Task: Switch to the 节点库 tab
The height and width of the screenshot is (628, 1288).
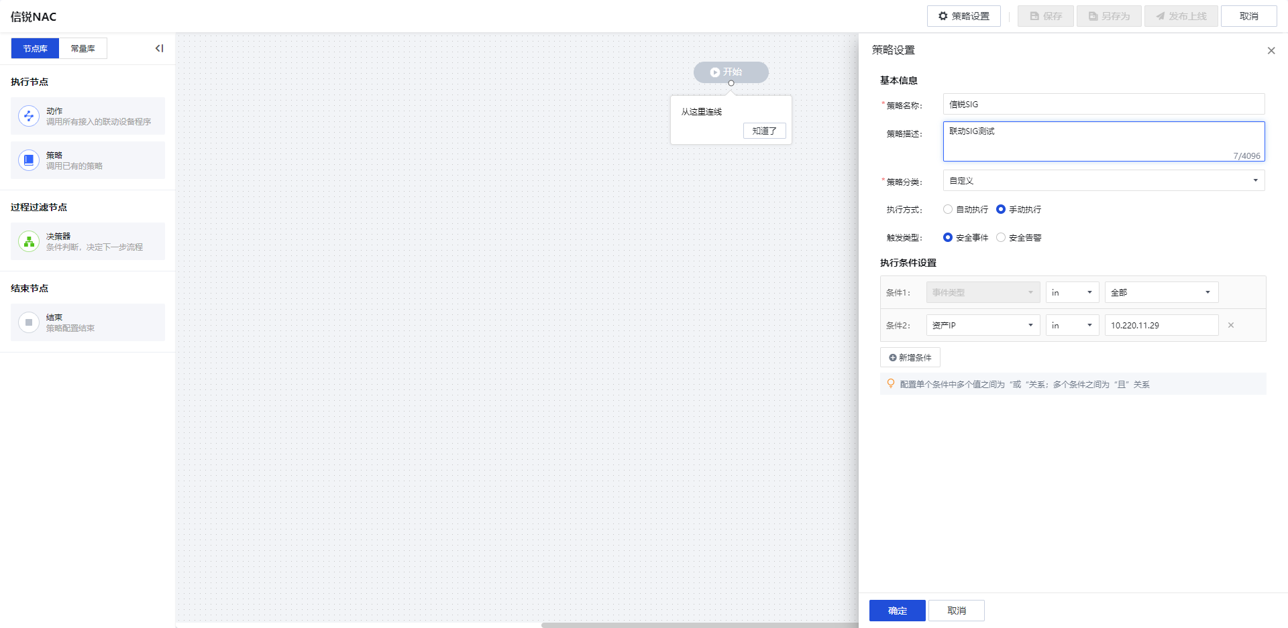Action: tap(35, 48)
